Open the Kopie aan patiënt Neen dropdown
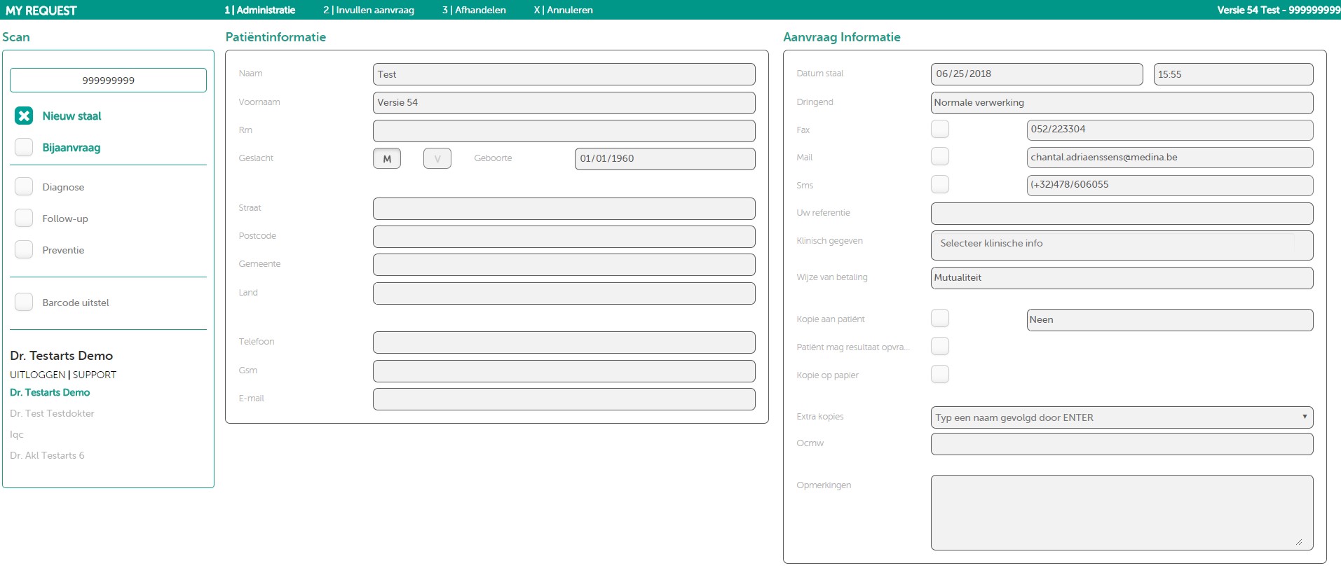The width and height of the screenshot is (1341, 575). tap(1170, 320)
